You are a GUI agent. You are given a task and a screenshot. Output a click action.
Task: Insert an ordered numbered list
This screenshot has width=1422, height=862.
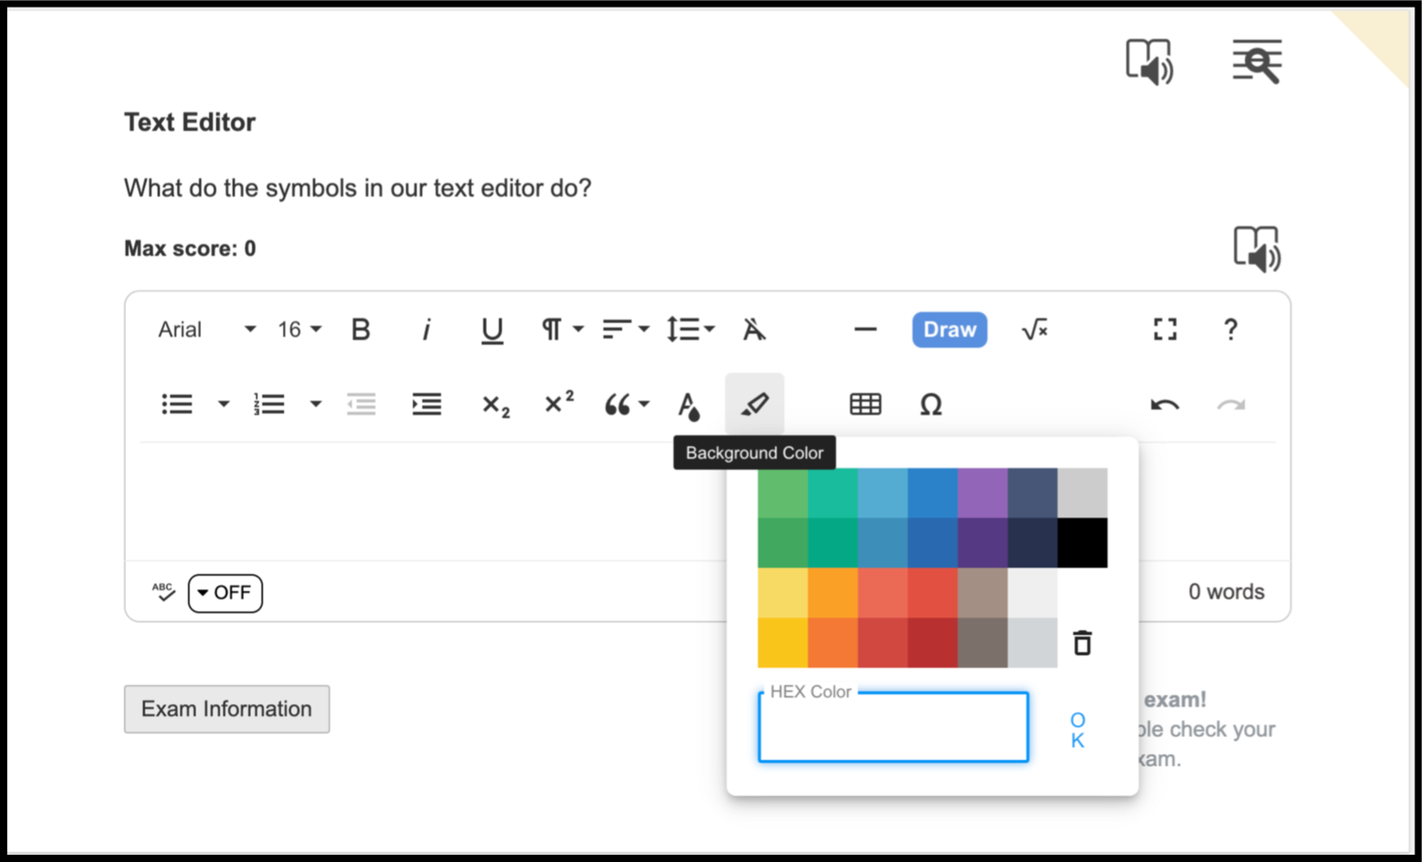(269, 405)
